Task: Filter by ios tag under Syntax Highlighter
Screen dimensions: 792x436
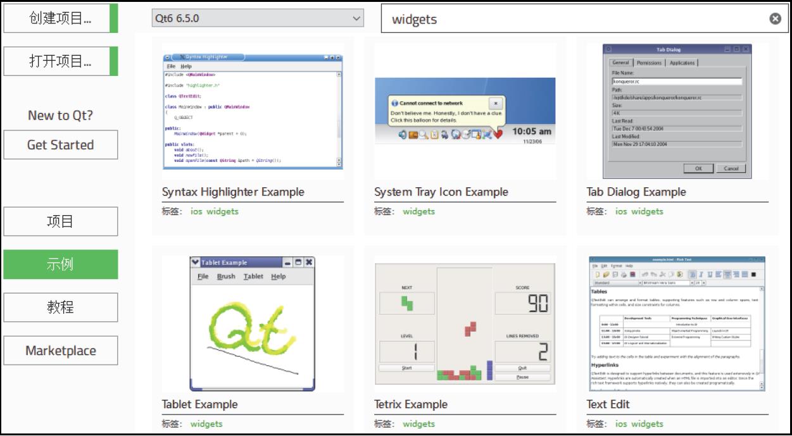Action: 196,211
